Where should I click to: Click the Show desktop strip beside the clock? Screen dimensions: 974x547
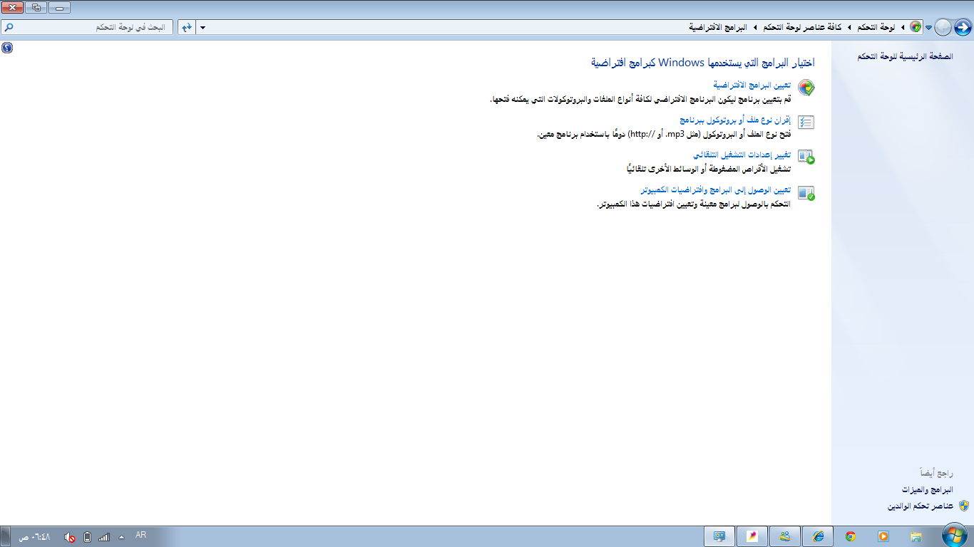pyautogui.click(x=4, y=536)
